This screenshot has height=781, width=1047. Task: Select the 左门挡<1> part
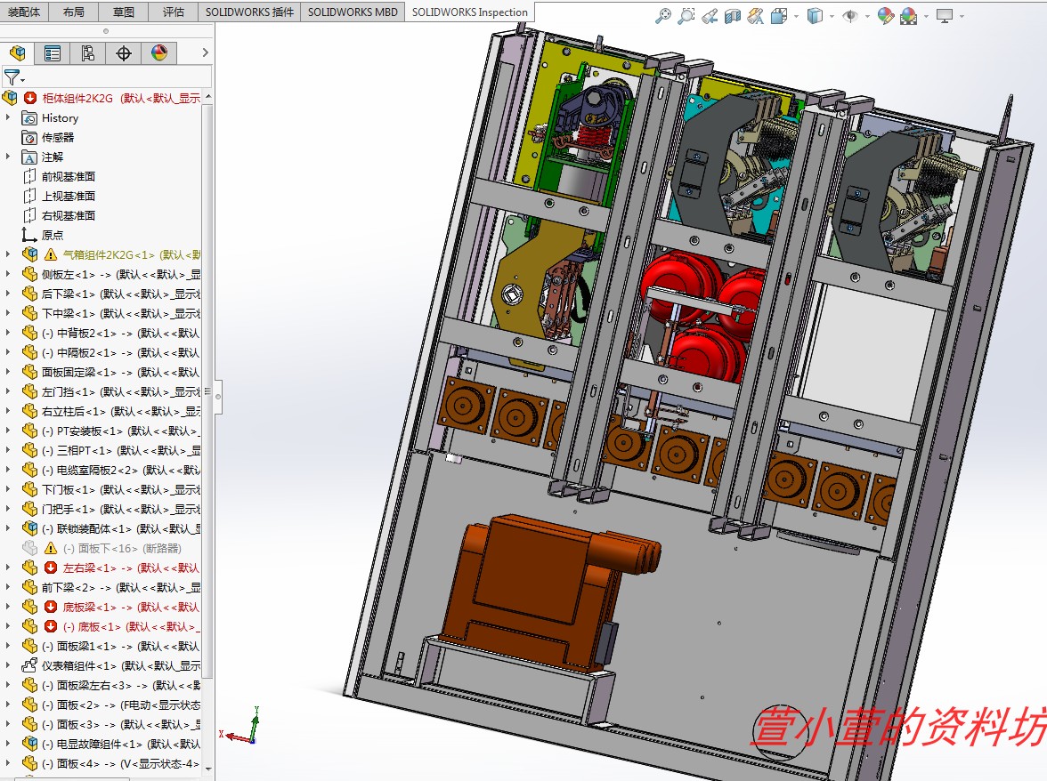(121, 391)
